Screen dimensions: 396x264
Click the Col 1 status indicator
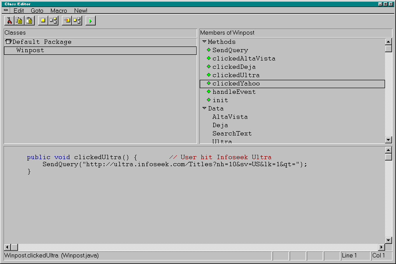tap(382, 255)
